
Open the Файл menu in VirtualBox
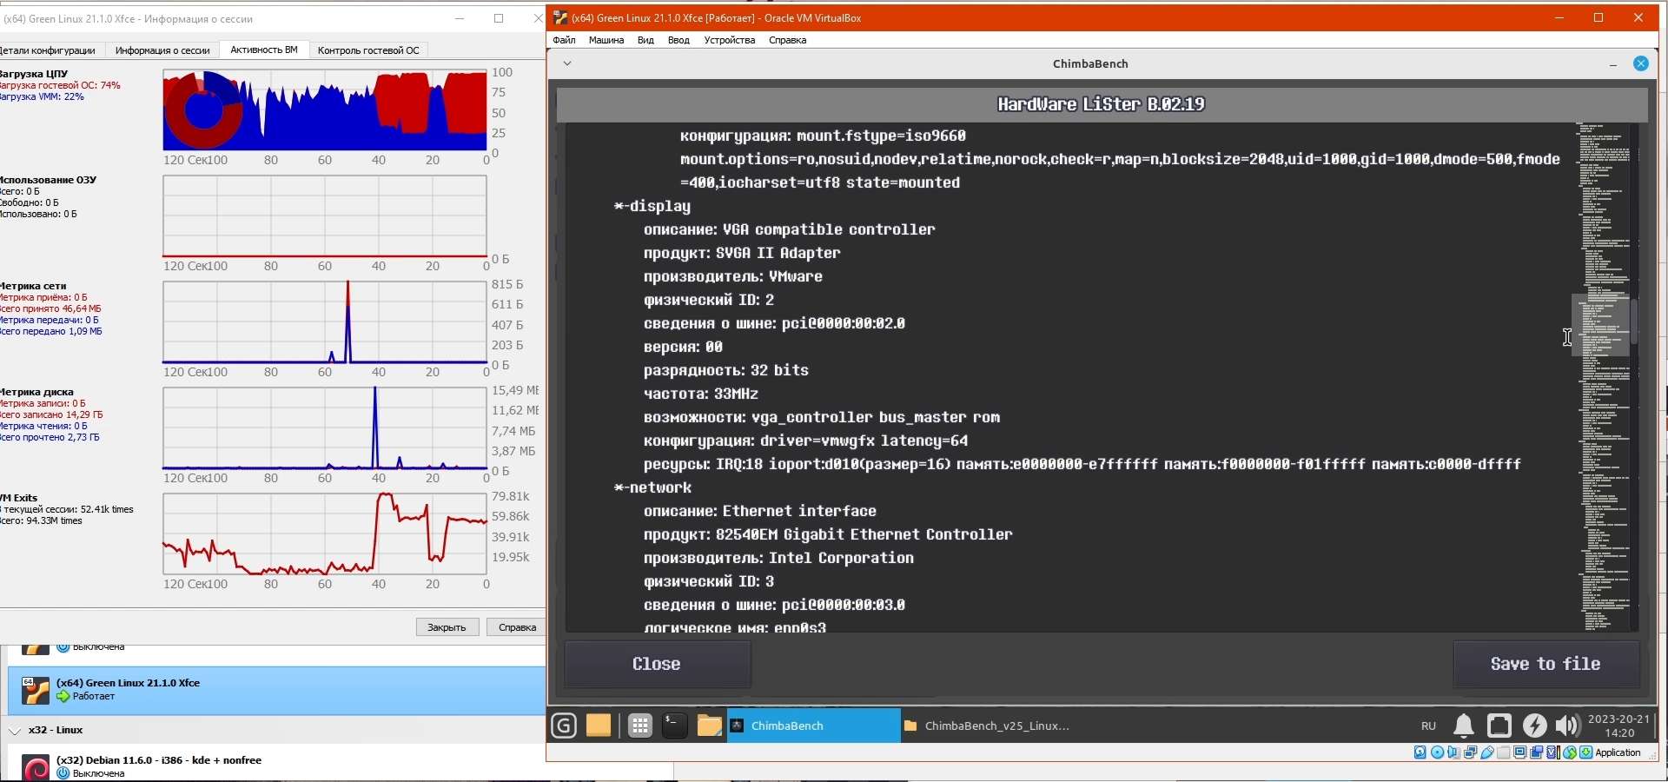[x=564, y=40]
